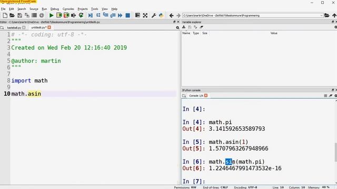This screenshot has width=337, height=189.
Task: Save the current file
Action: click(x=19, y=15)
